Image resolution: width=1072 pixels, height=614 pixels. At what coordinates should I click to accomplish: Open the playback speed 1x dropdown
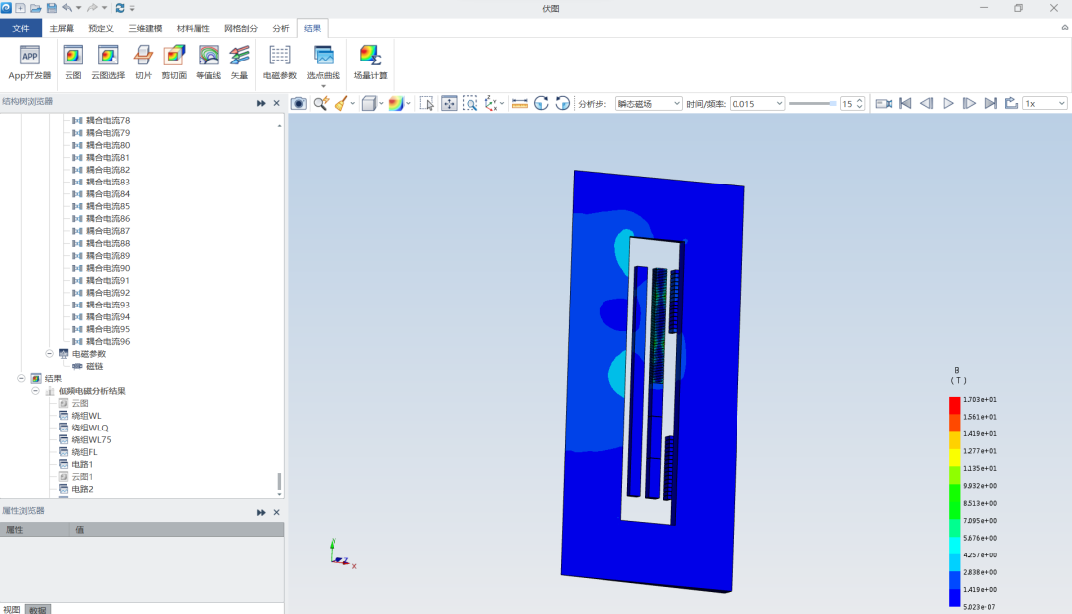coord(1045,103)
